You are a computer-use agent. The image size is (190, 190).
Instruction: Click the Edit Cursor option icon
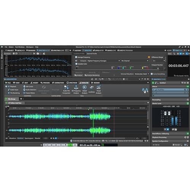tap(24, 86)
